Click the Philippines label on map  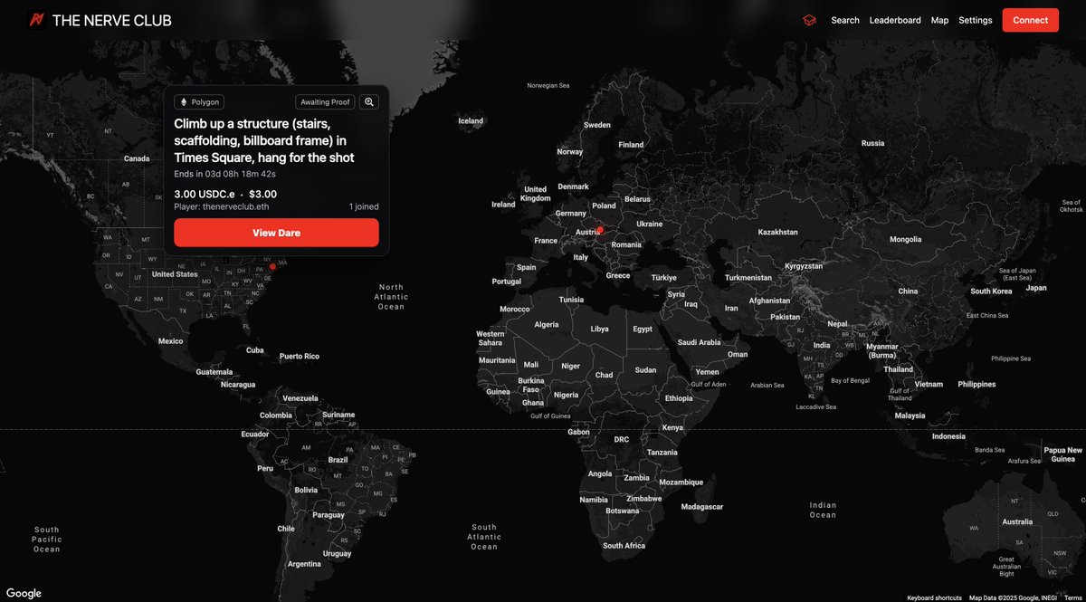tap(976, 384)
